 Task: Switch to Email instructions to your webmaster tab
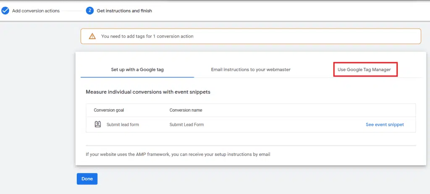(x=251, y=69)
